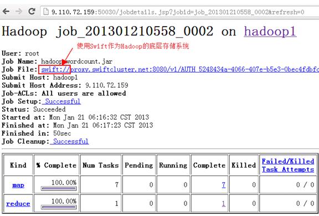Click the browser back arrow

[6, 11]
